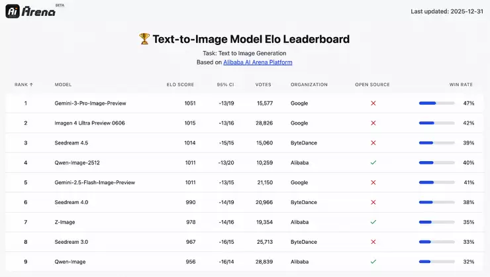
Task: Click red X in Seedream 4.5 row
Action: coord(373,142)
